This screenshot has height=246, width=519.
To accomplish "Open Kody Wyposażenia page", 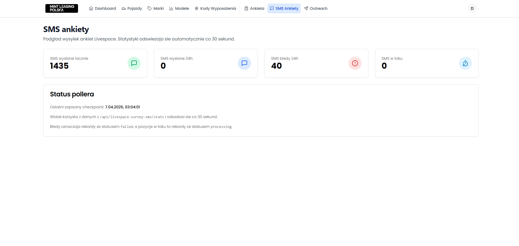I will [215, 8].
